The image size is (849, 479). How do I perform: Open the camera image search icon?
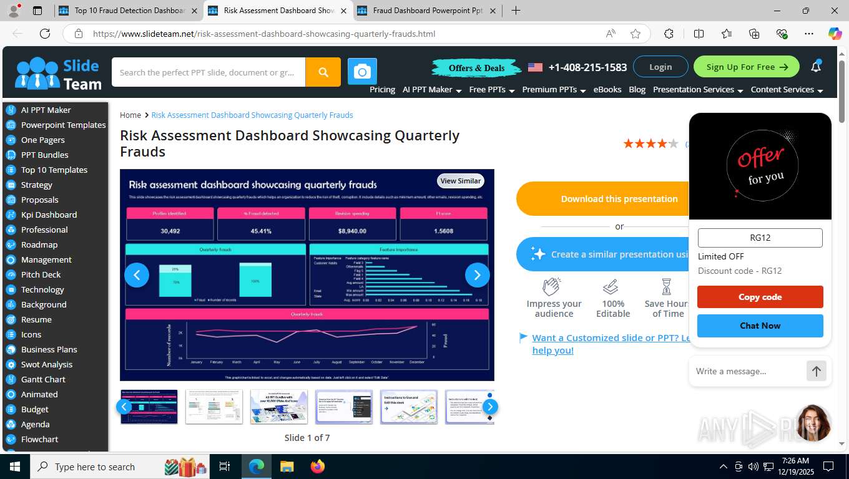[x=362, y=72]
